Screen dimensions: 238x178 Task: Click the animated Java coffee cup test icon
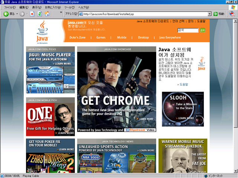202,63
